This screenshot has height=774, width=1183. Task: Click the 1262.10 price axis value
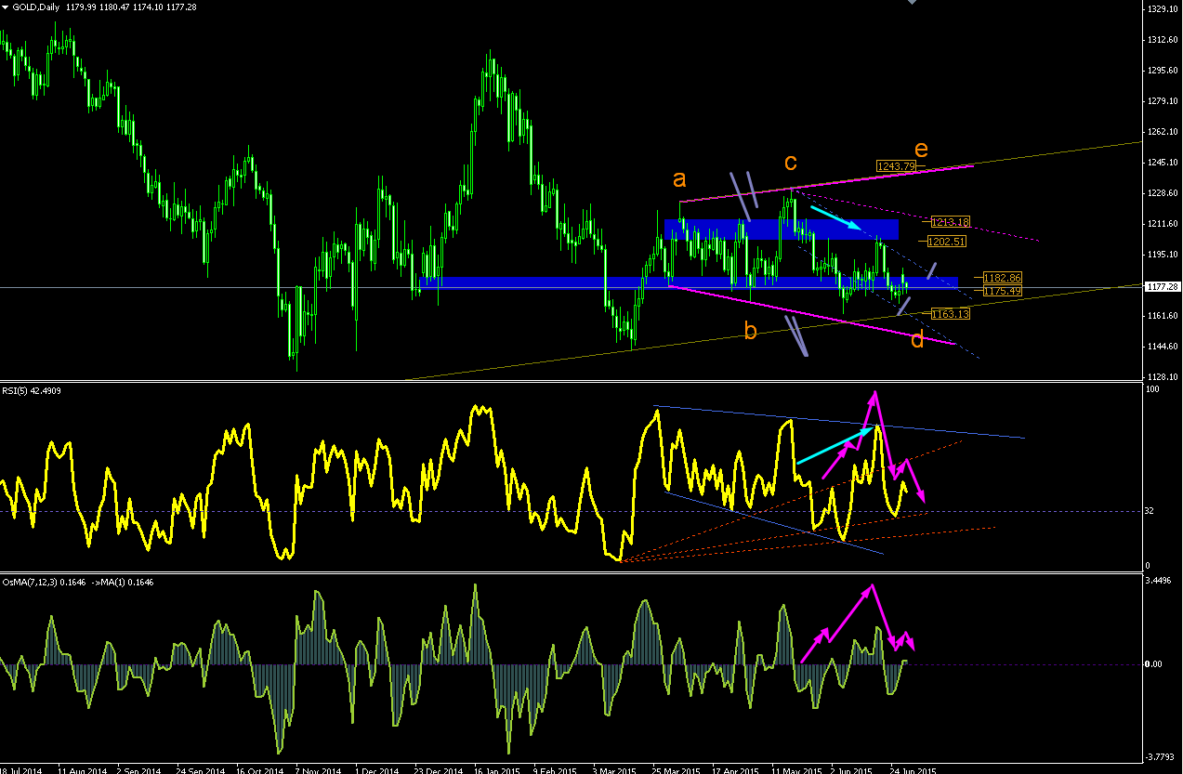tap(1164, 132)
